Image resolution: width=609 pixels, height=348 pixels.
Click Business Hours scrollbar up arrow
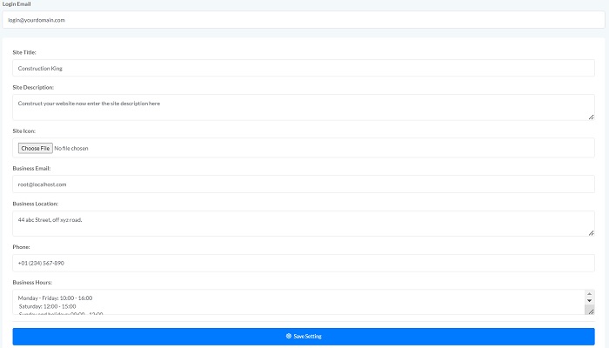pyautogui.click(x=589, y=294)
